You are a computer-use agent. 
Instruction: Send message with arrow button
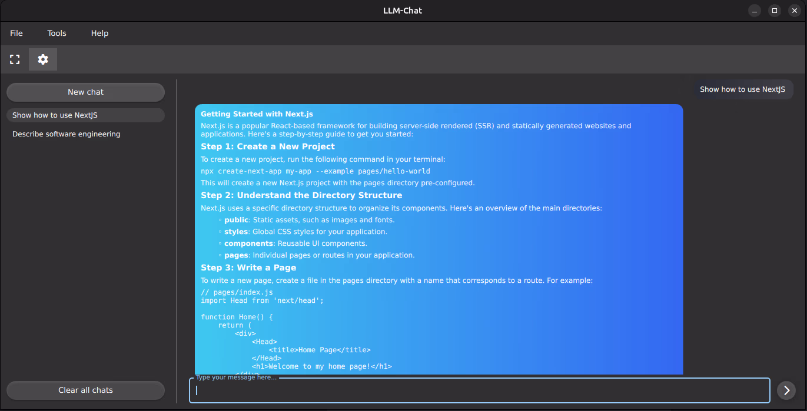(x=786, y=390)
